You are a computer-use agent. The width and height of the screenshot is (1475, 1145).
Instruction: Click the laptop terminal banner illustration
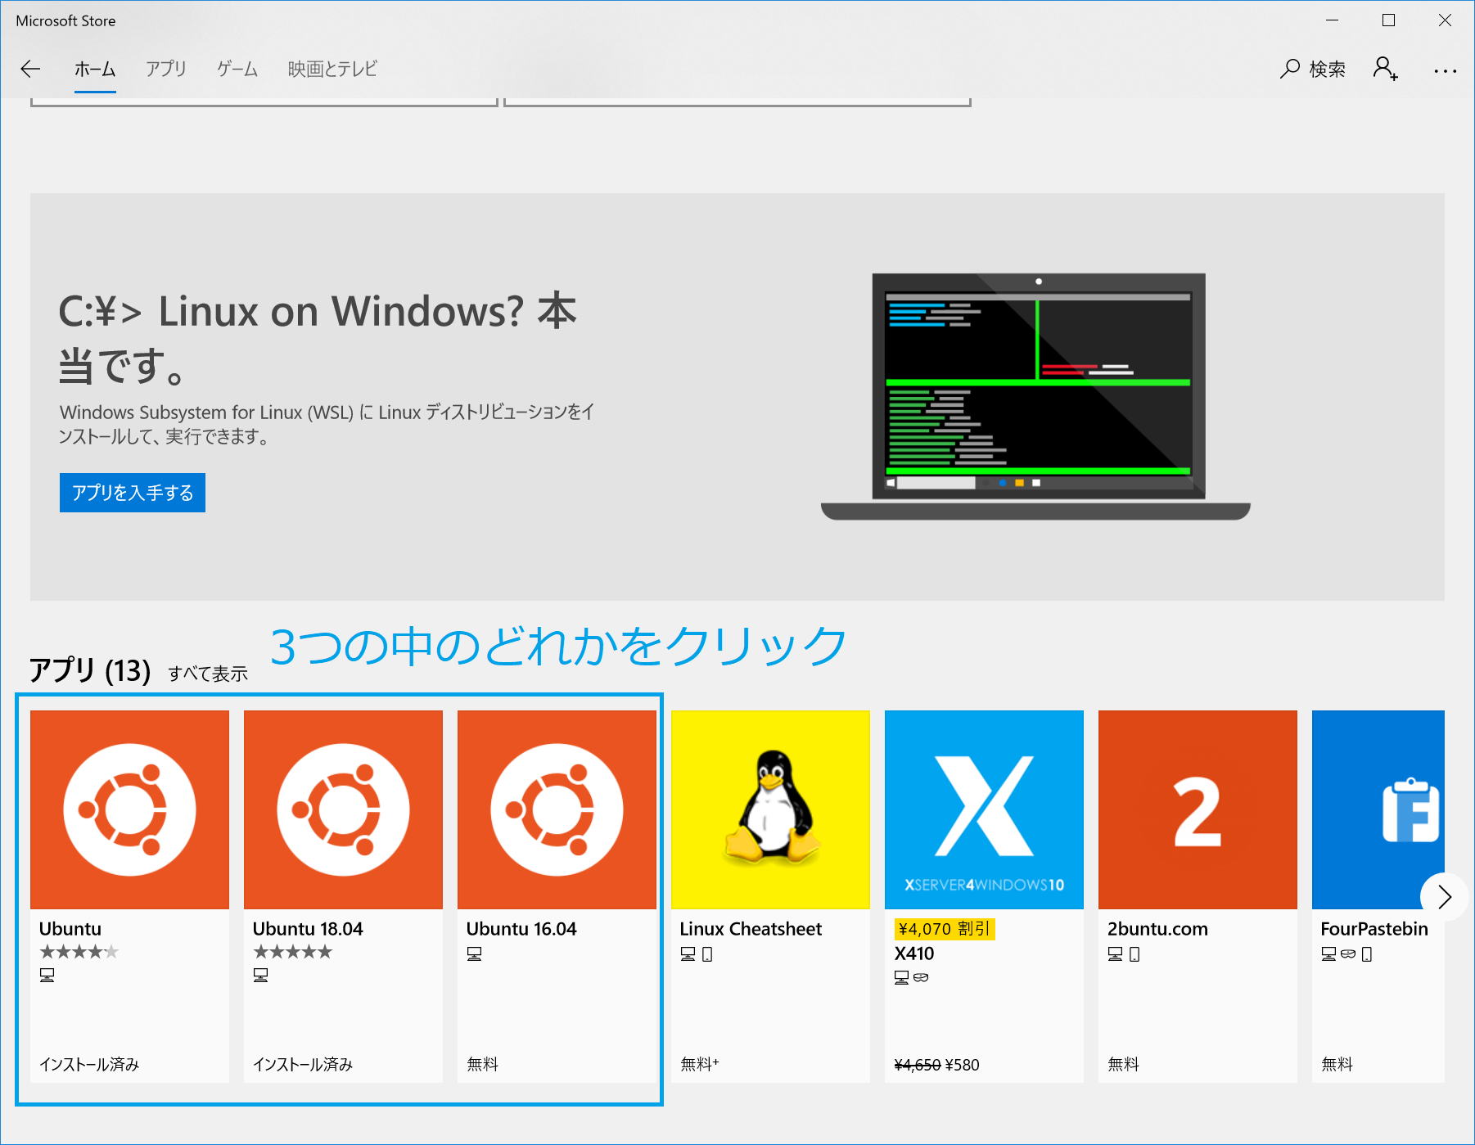click(1038, 385)
